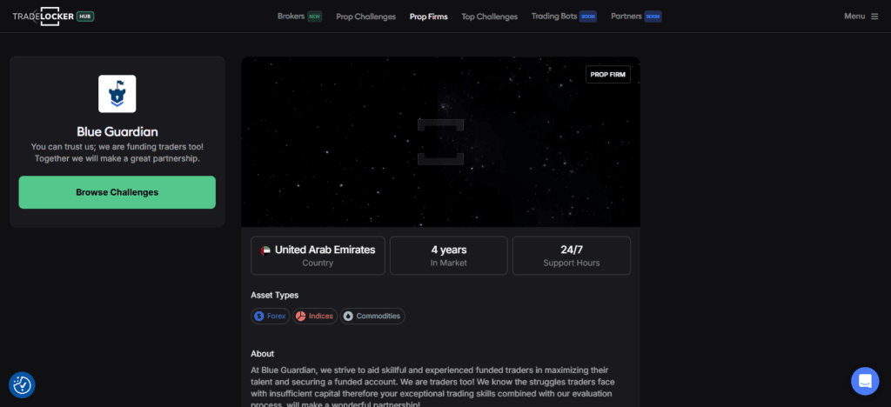Open Top Challenges
The image size is (891, 407).
click(x=489, y=17)
